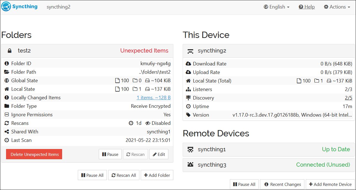Click the Listeners sitemap icon
Screen dimensions: 356x190
pos(188,89)
